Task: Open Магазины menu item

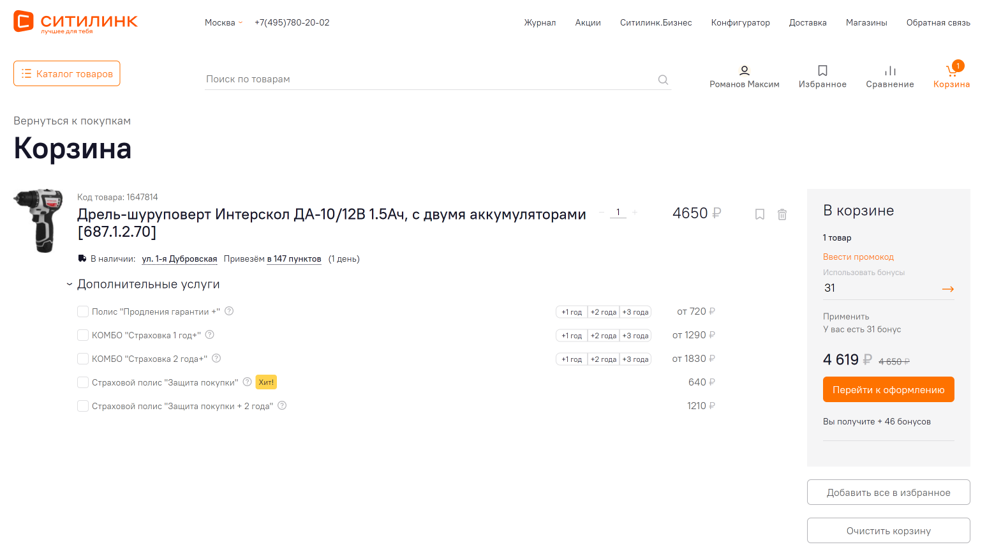Action: coord(866,22)
